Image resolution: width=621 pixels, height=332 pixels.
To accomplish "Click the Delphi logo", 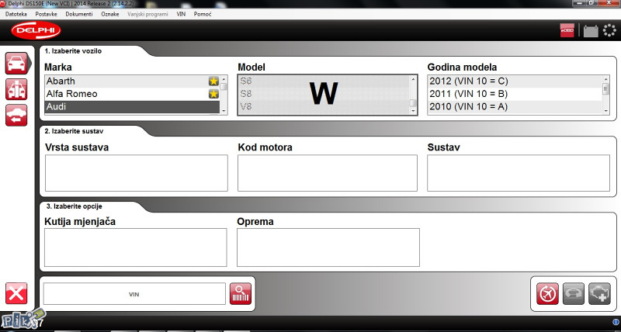I will [x=36, y=30].
